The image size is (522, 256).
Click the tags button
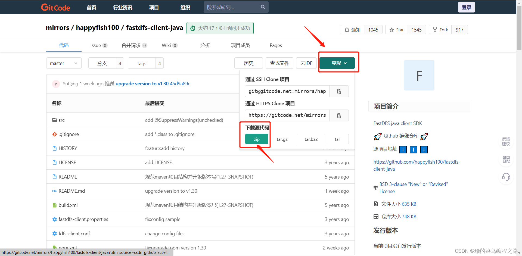coord(142,63)
